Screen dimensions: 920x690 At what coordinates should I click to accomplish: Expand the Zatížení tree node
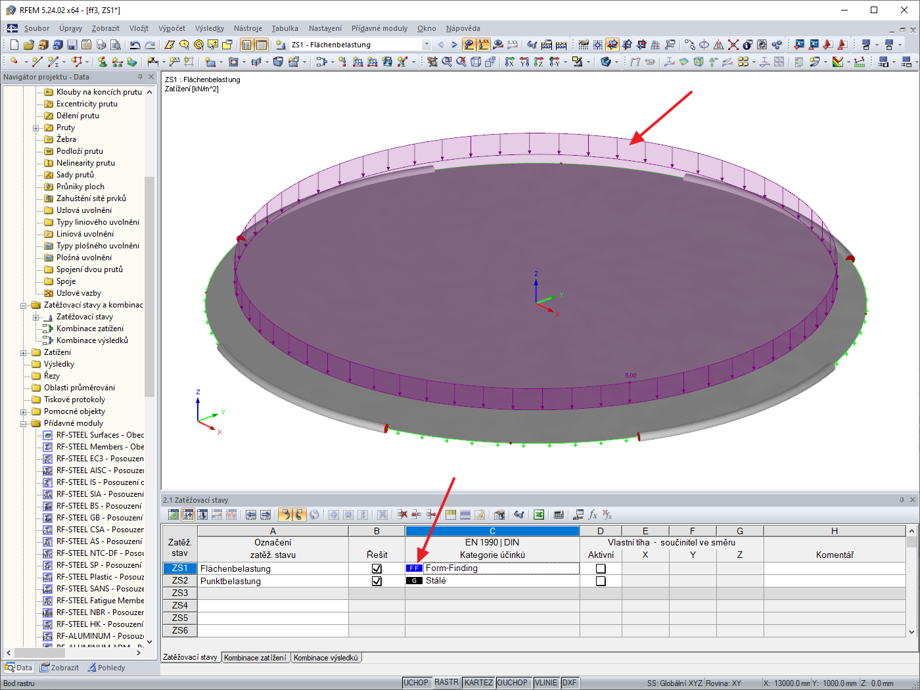click(x=24, y=353)
